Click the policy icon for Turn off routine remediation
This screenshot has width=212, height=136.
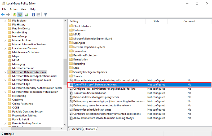pyautogui.click(x=71, y=93)
